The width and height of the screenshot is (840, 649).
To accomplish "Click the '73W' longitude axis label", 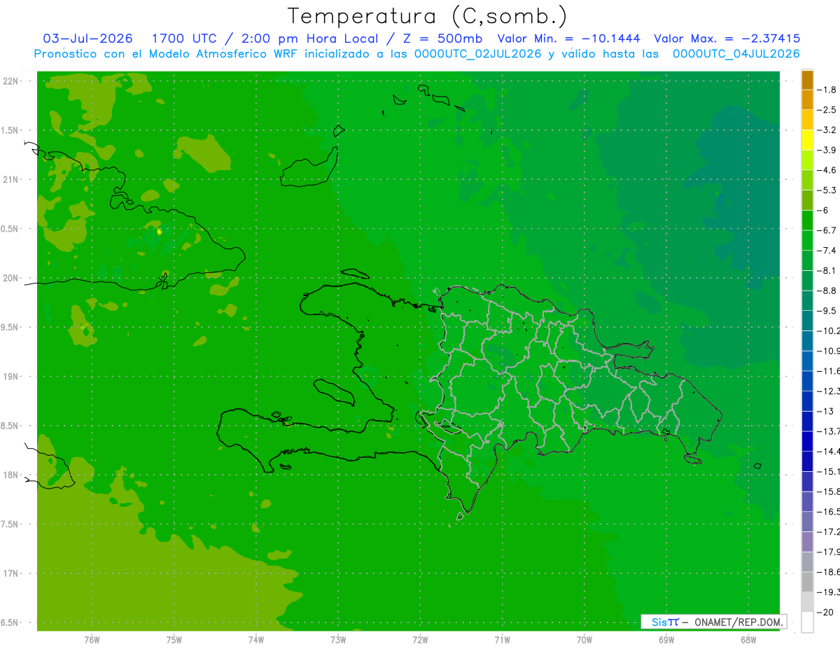I will click(338, 639).
